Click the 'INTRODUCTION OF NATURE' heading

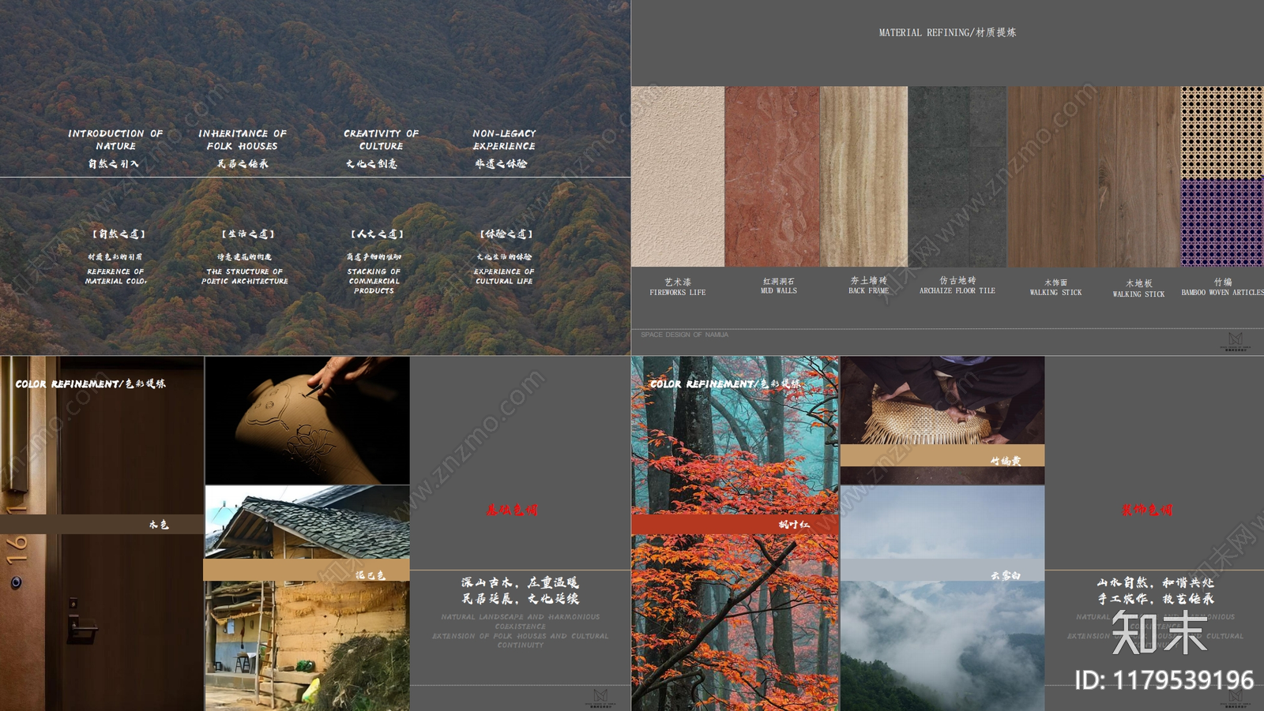coord(115,140)
